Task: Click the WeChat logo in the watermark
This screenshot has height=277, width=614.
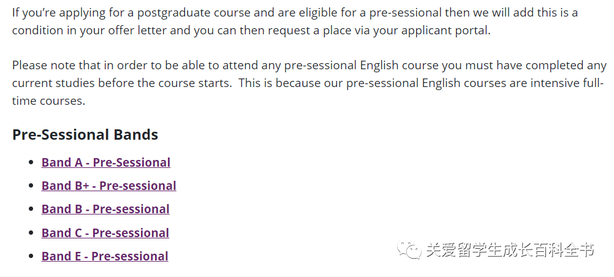Action: pyautogui.click(x=409, y=250)
